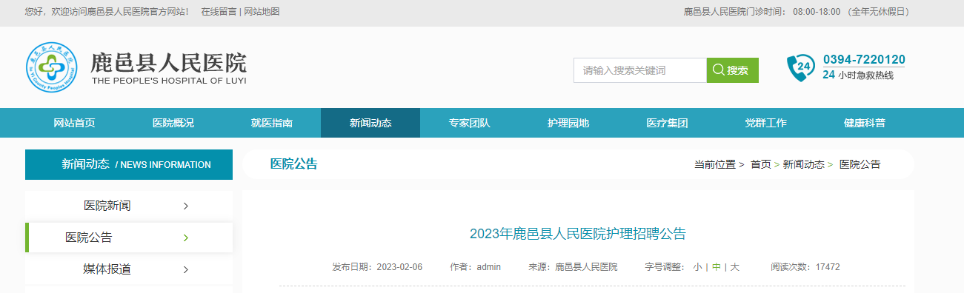Viewport: 964px width, 293px height.
Task: Click article title 2023年鹿邑县人民医院护理招聘公告
Action: (578, 234)
